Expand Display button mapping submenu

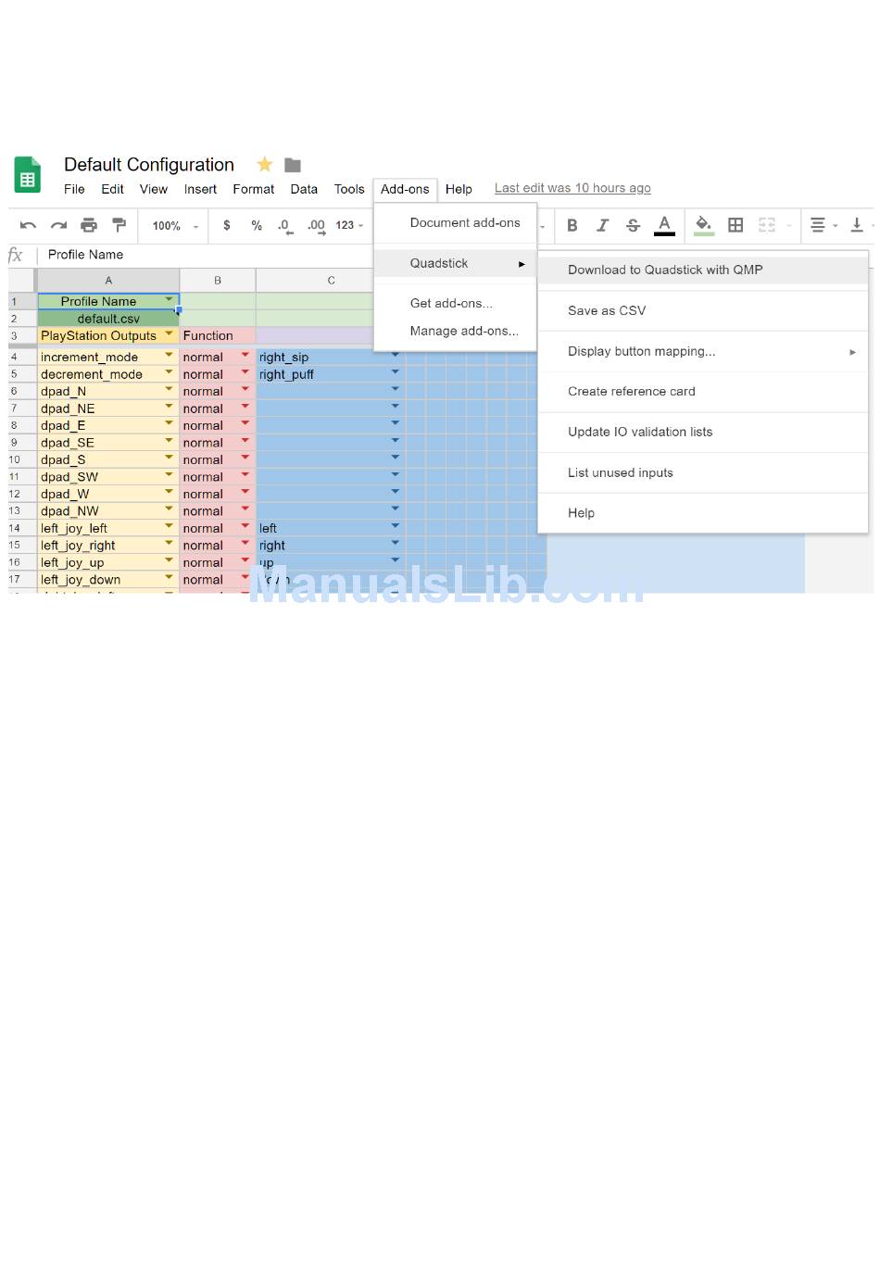click(x=641, y=351)
